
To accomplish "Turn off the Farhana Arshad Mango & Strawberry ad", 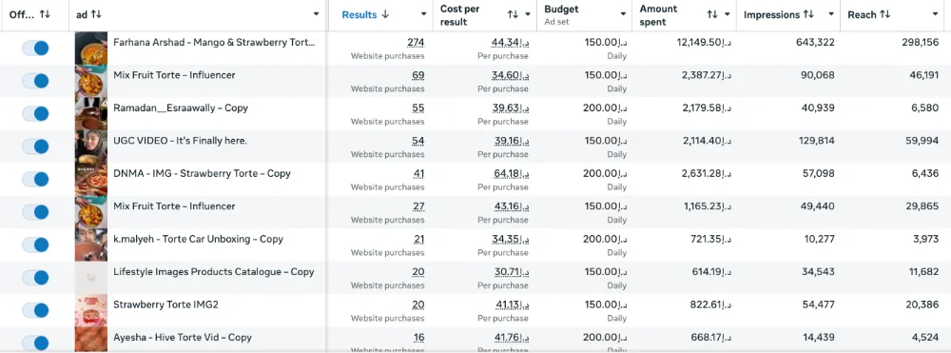I will click(35, 49).
